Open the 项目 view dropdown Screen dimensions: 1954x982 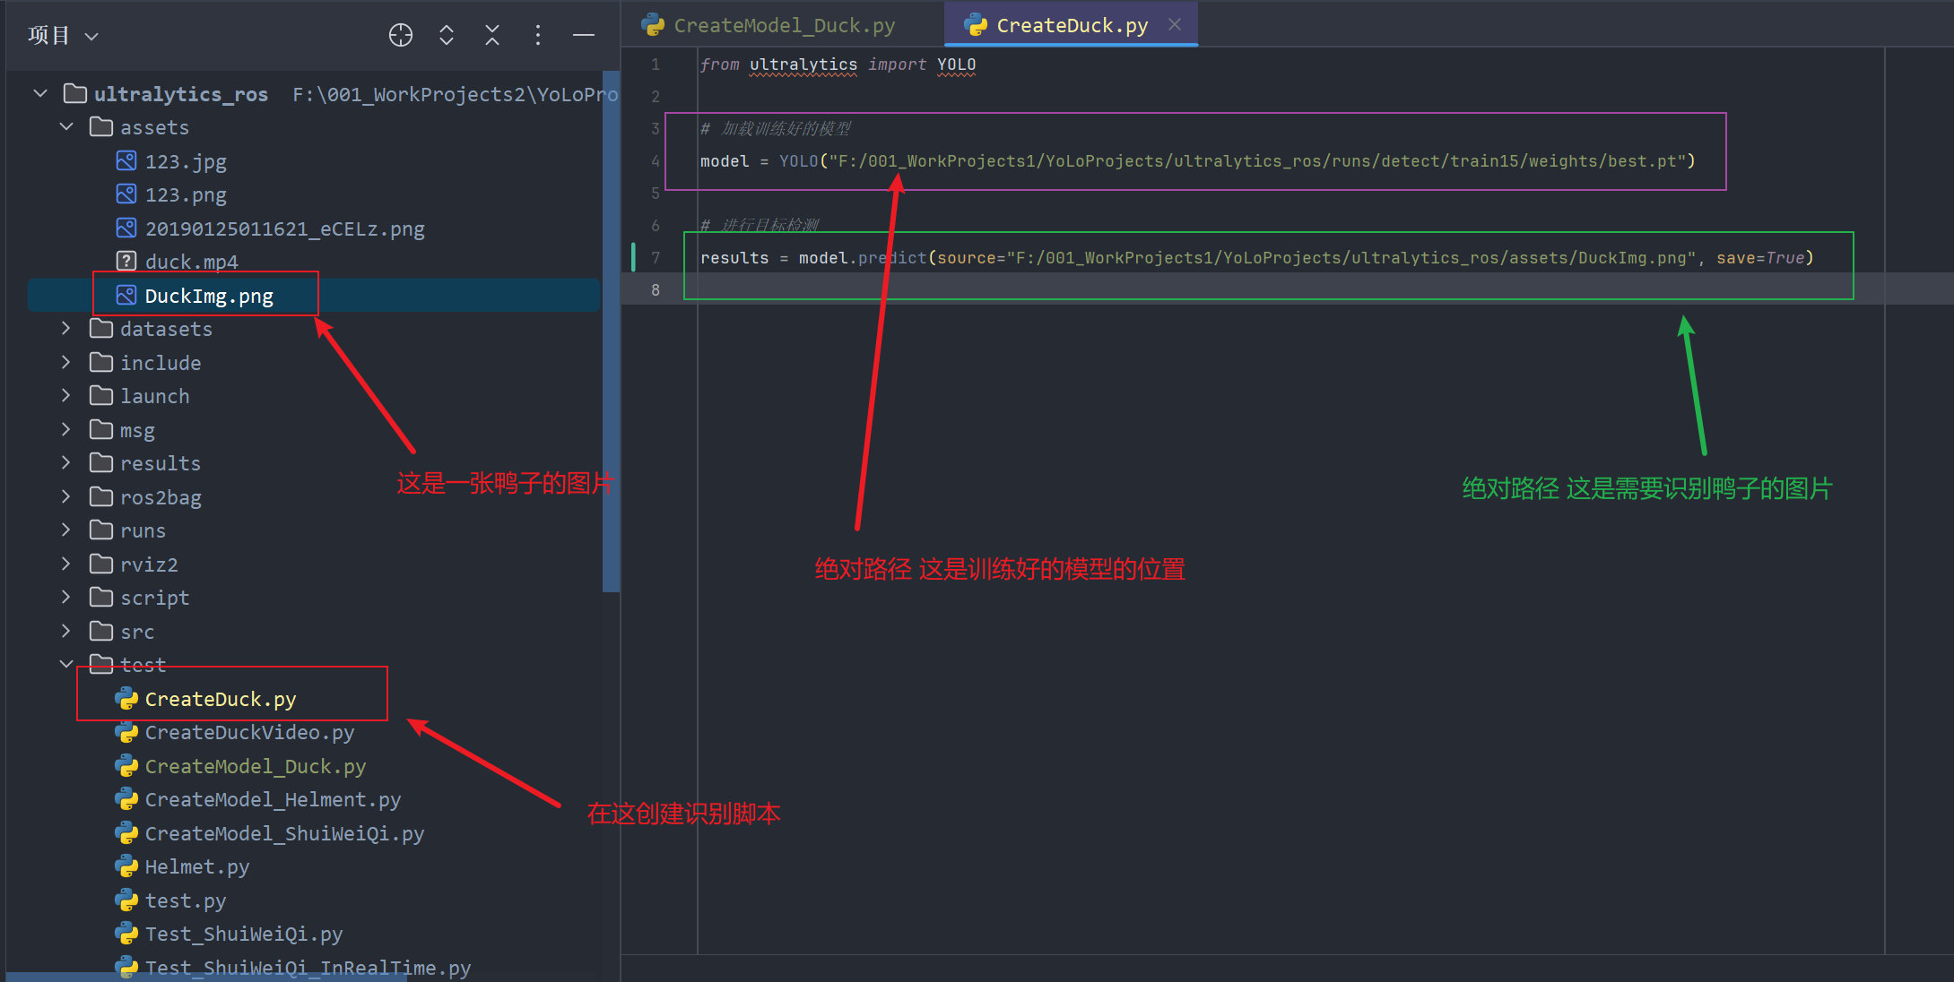pyautogui.click(x=63, y=35)
